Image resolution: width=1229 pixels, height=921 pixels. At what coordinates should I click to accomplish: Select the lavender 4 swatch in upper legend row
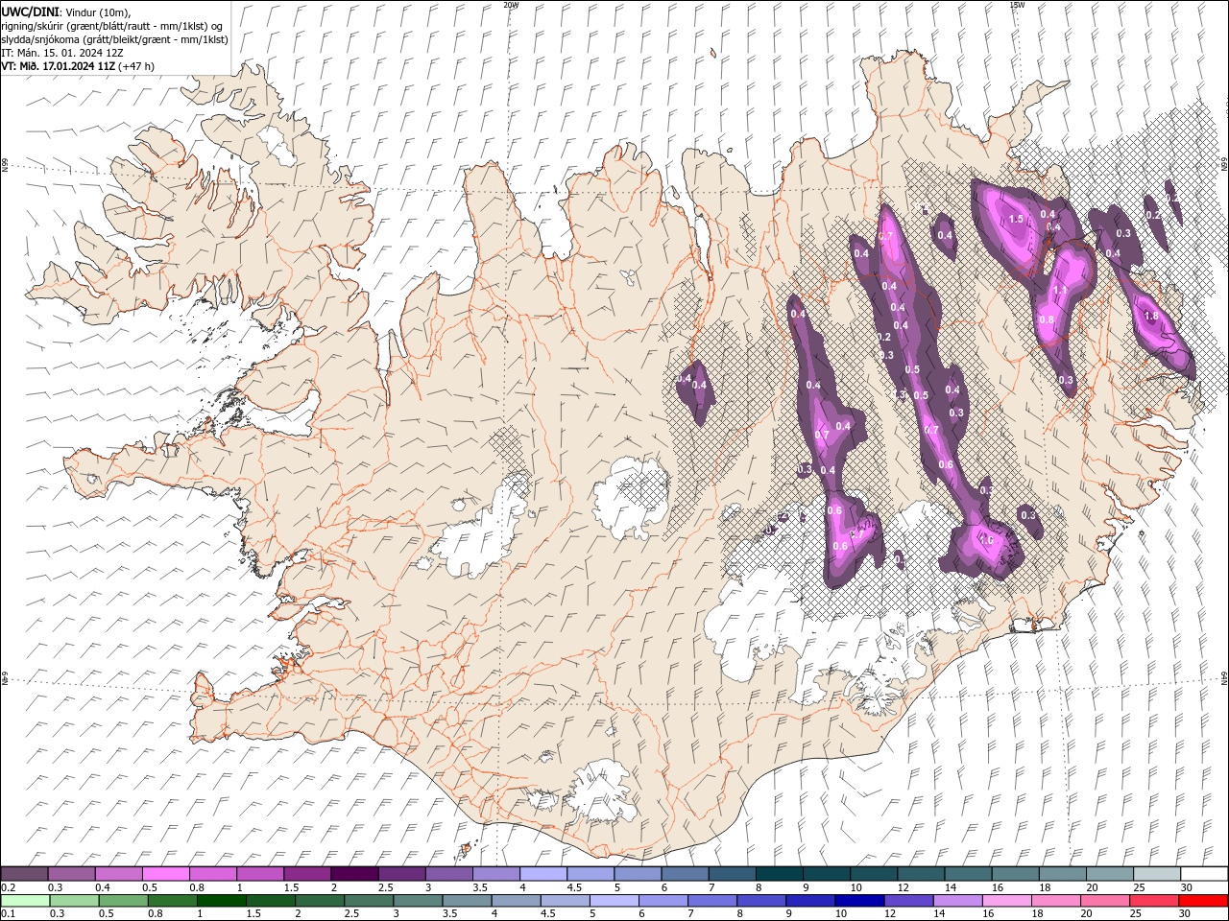tap(542, 874)
